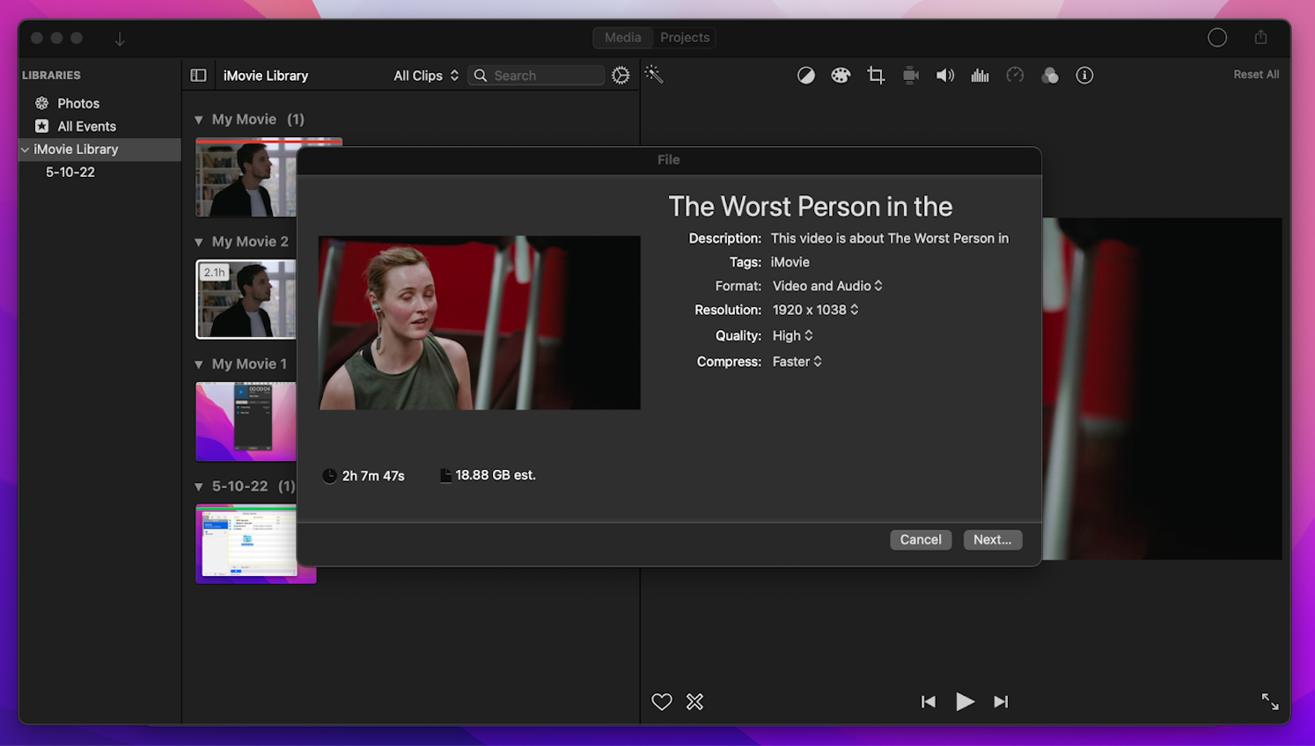The width and height of the screenshot is (1315, 746).
Task: Click Reset All to clear adjustments
Action: click(1256, 74)
